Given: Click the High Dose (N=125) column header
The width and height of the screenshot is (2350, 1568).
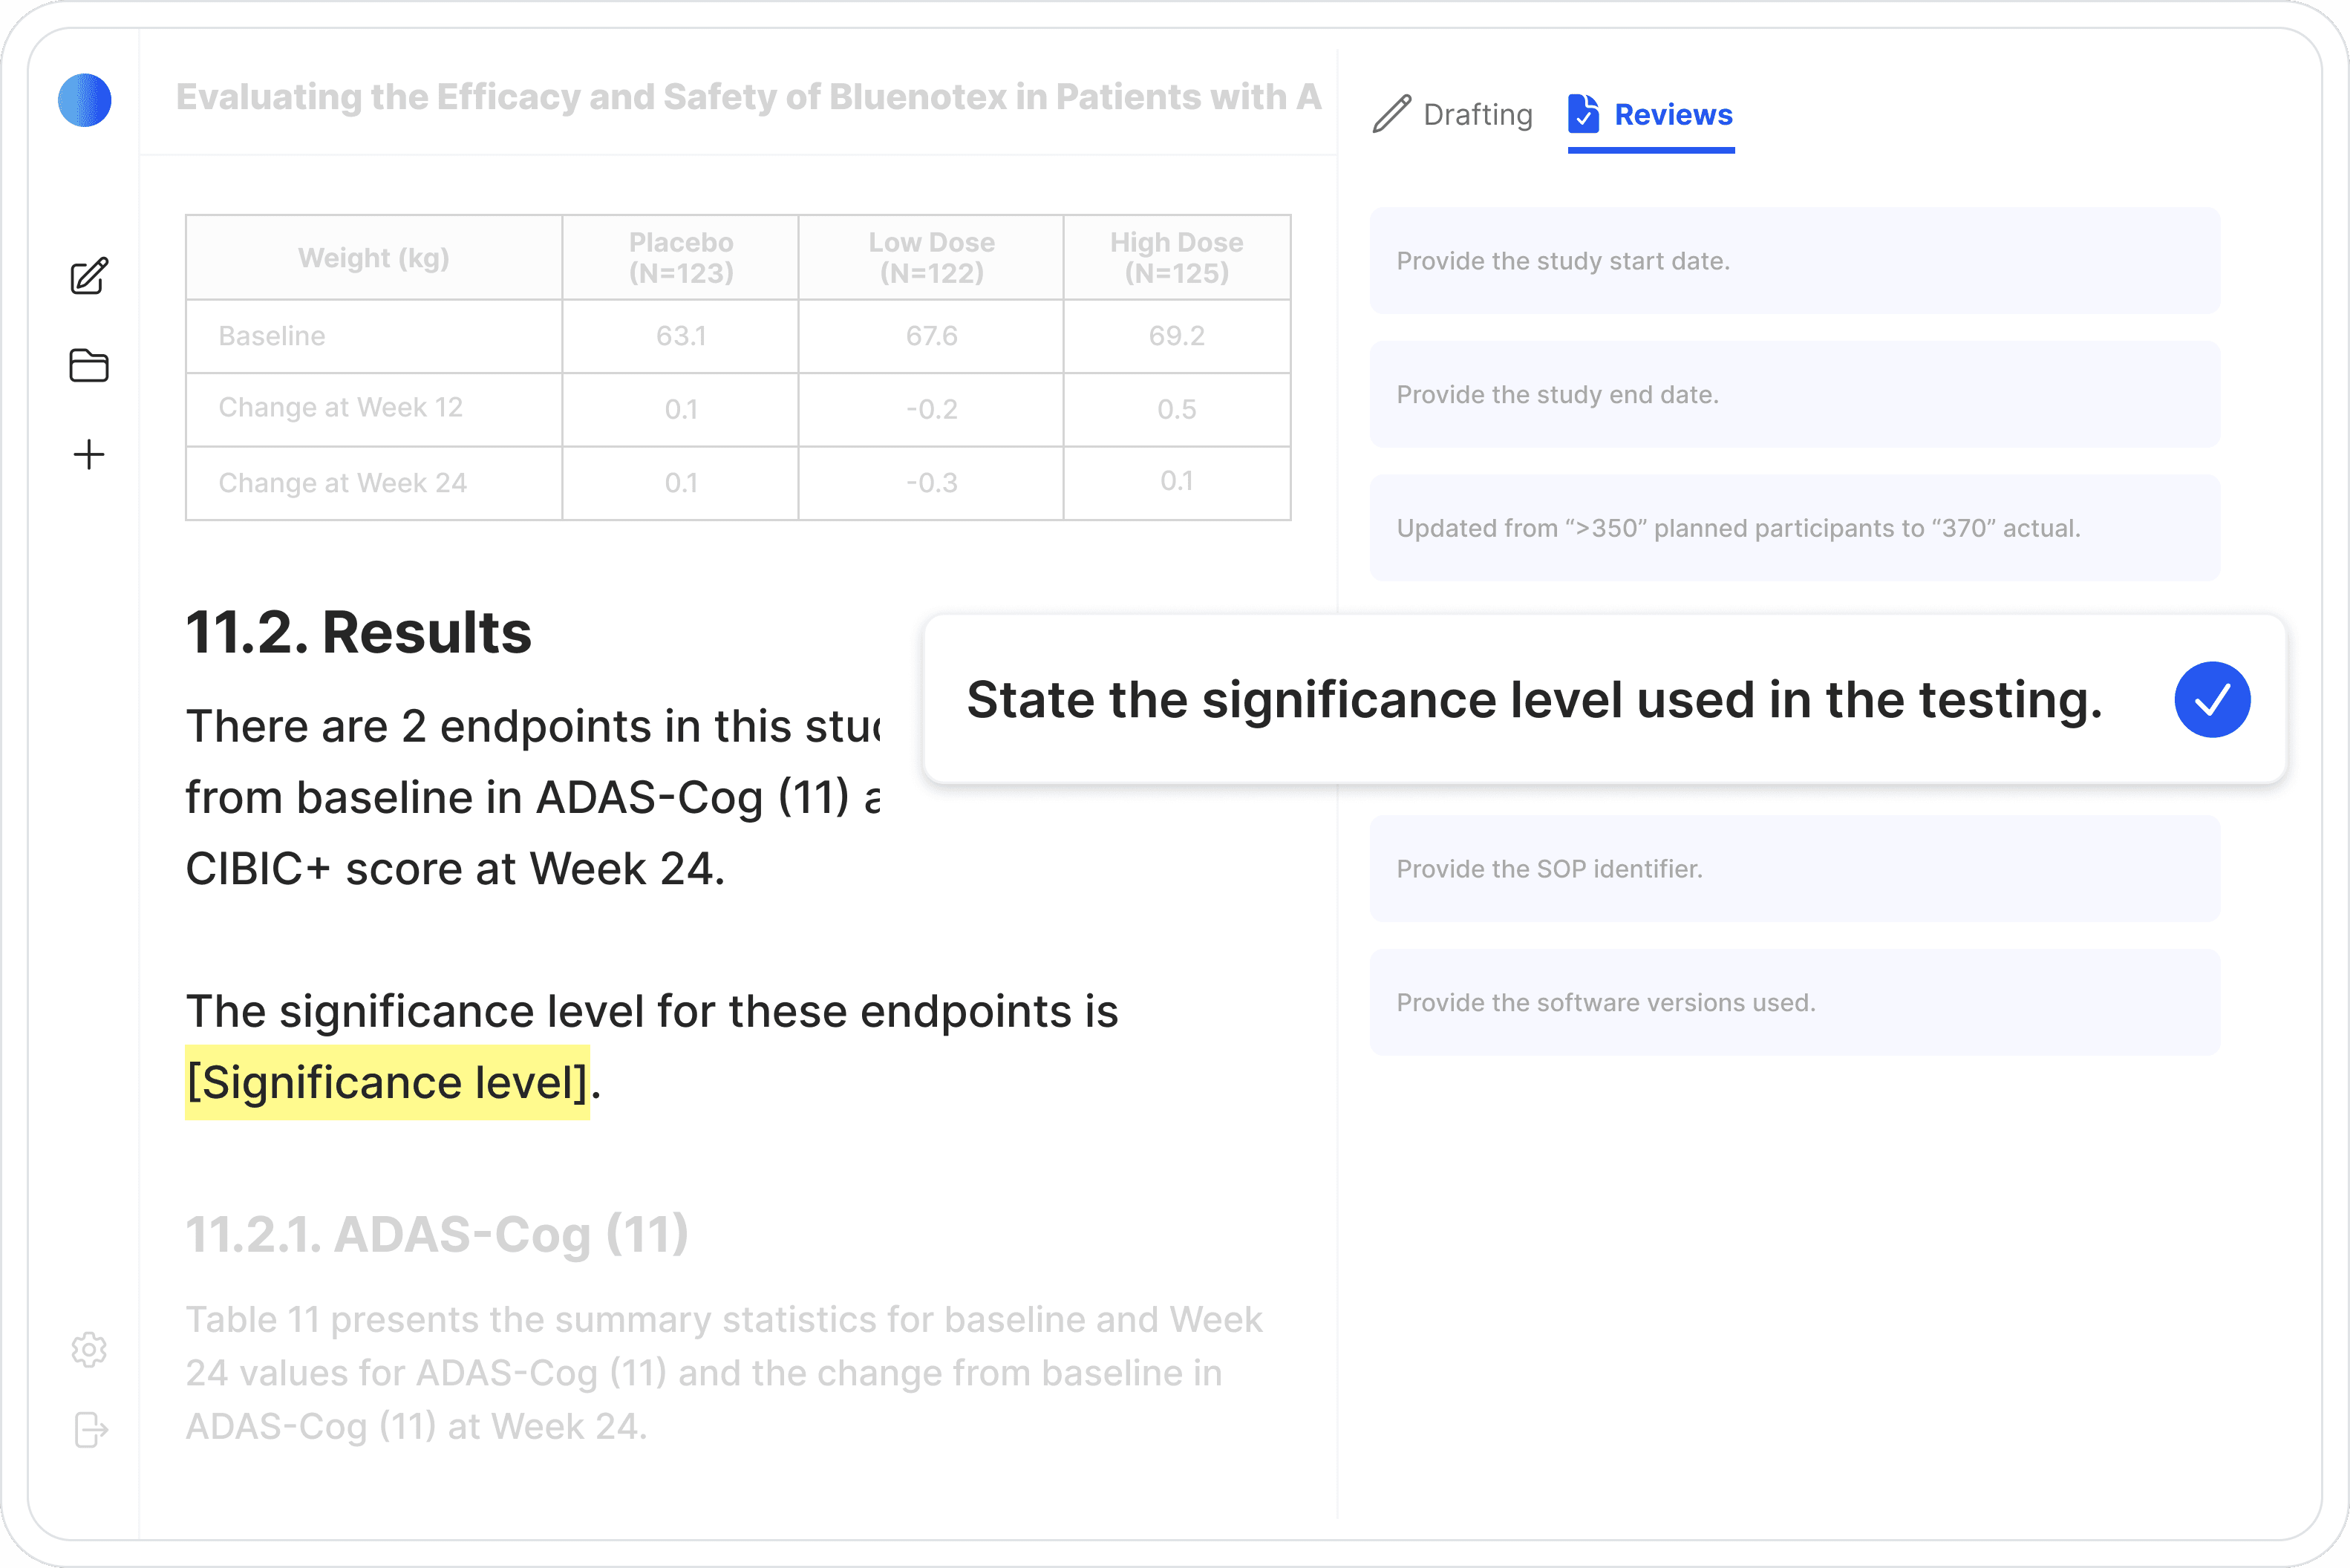Looking at the screenshot, I should (1177, 258).
